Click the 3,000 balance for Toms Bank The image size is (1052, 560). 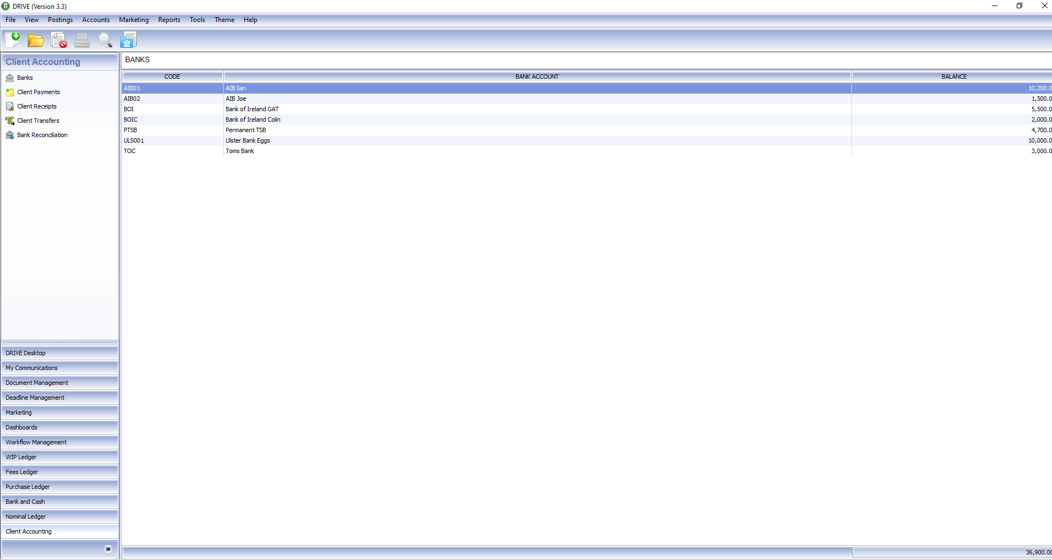pyautogui.click(x=1042, y=151)
